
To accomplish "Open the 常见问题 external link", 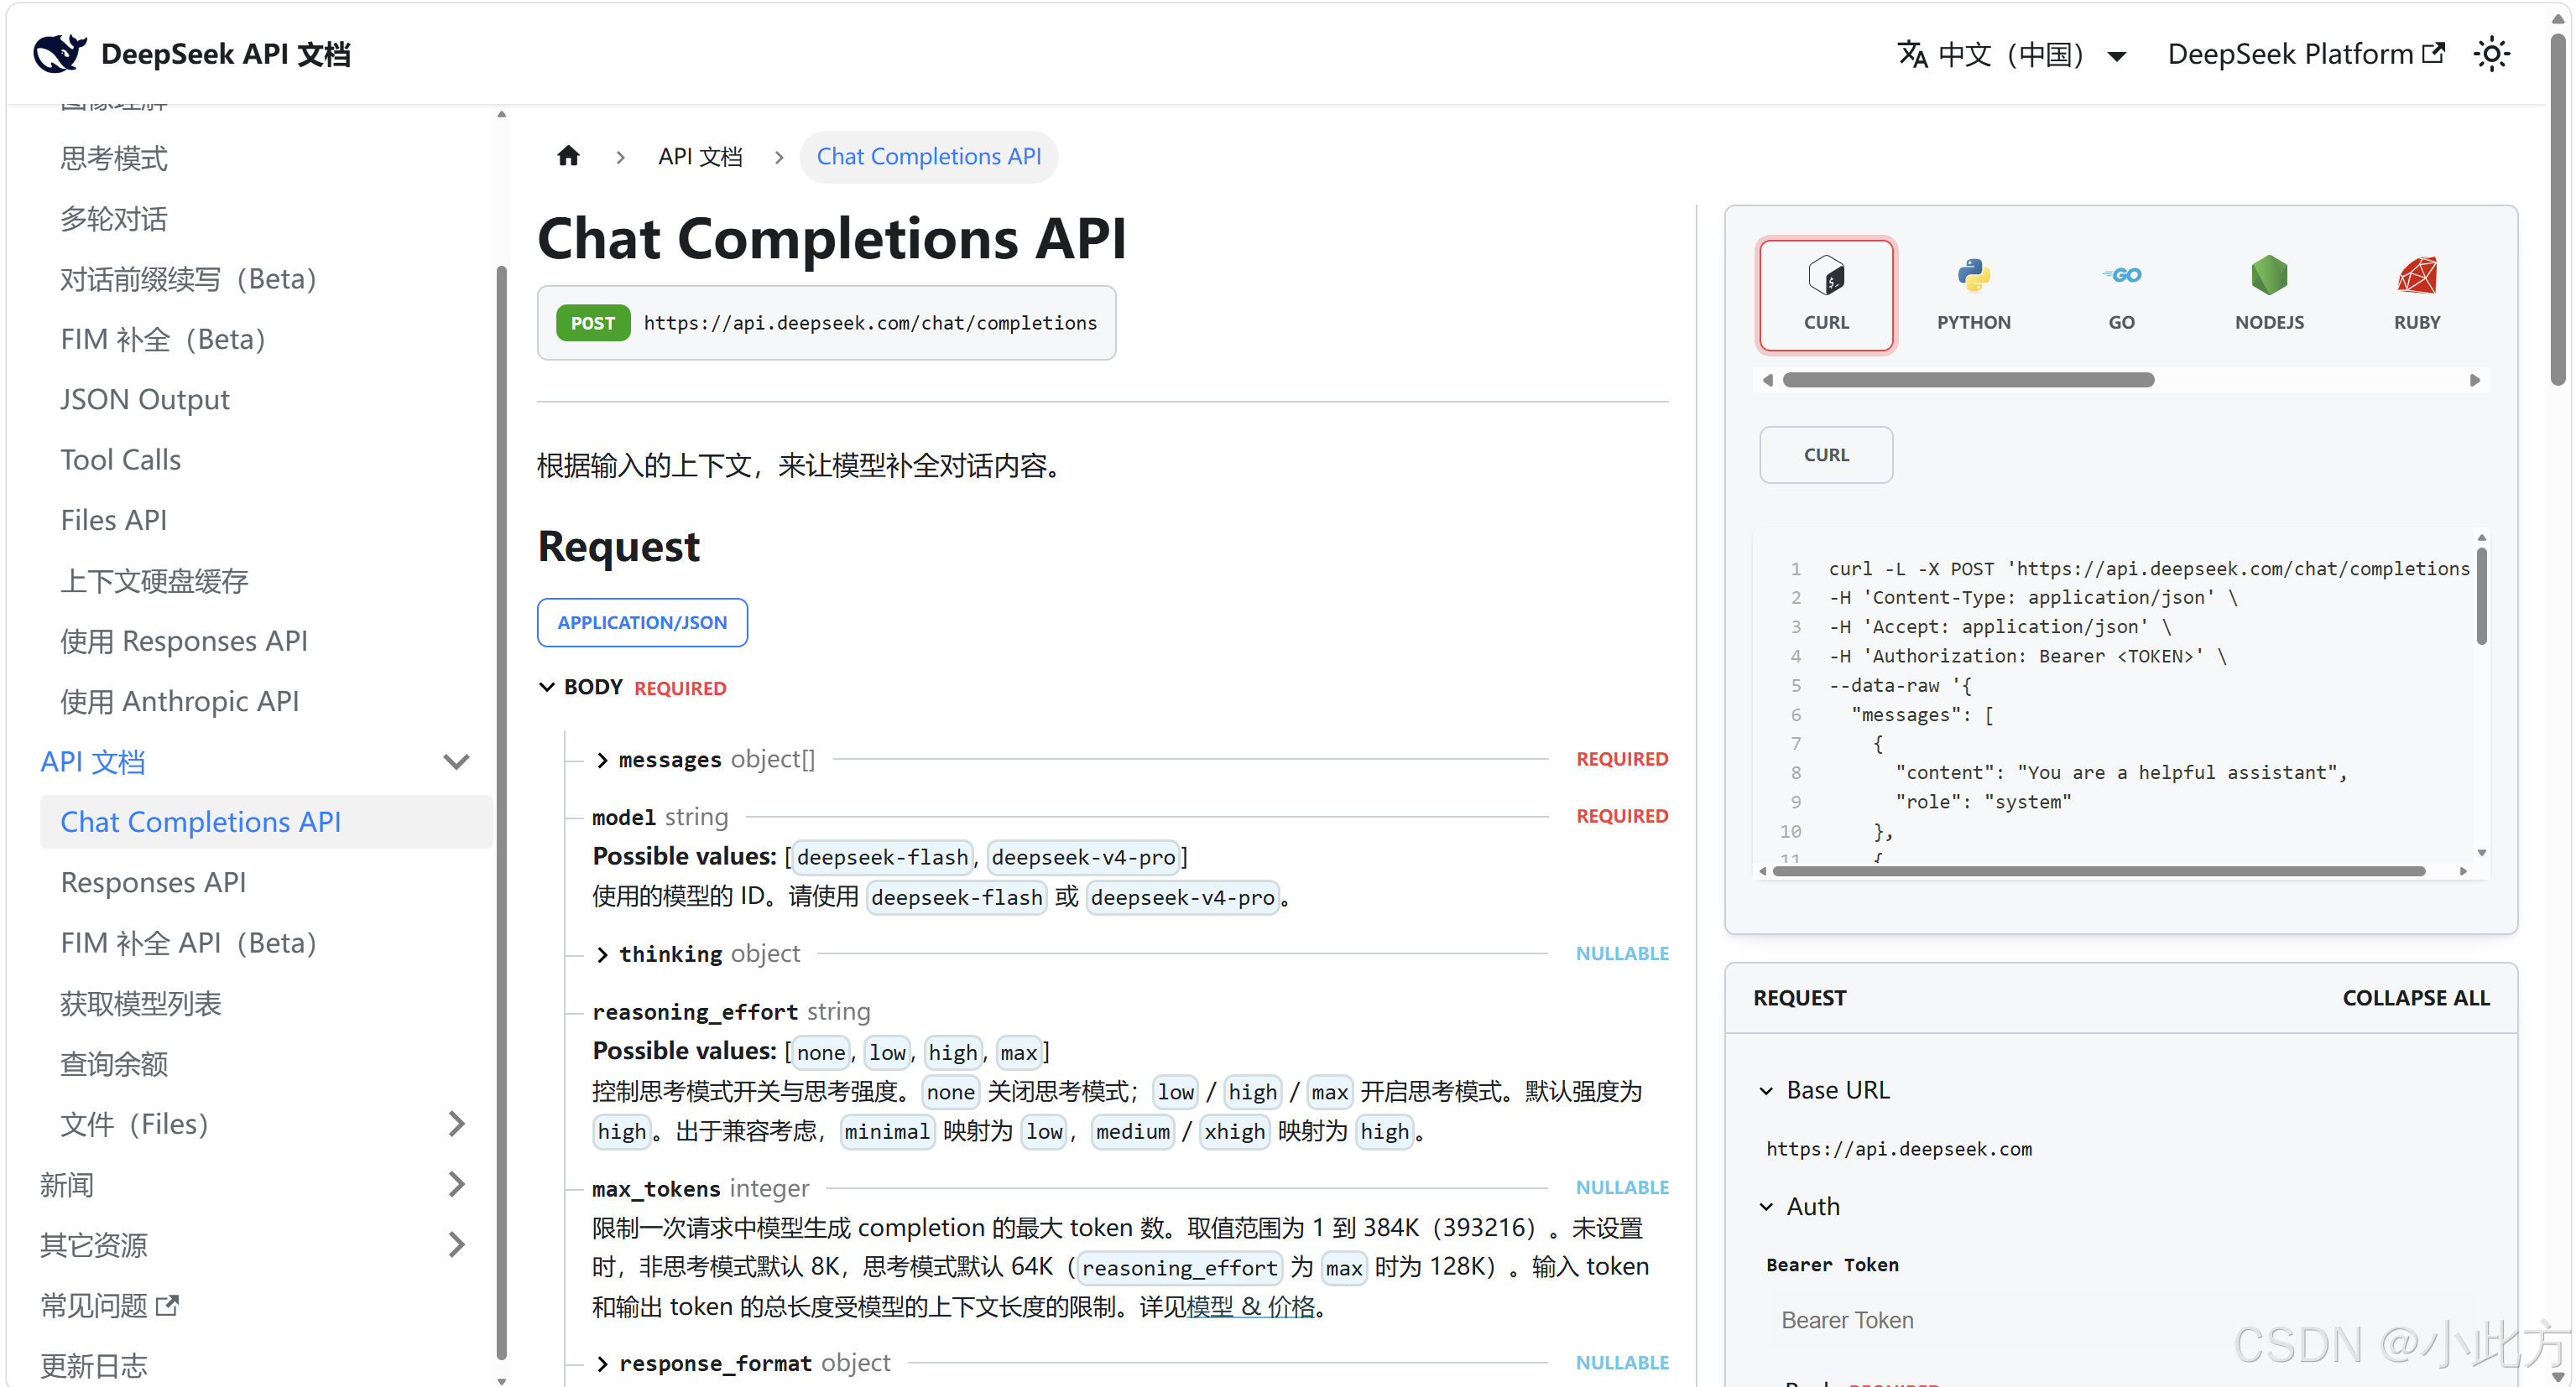I will 109,1305.
